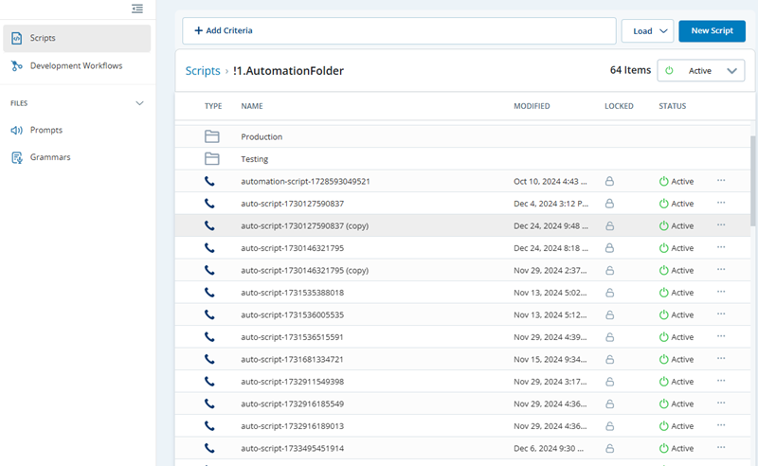This screenshot has height=466, width=758.
Task: Open the Active status filter dropdown
Action: [x=700, y=71]
